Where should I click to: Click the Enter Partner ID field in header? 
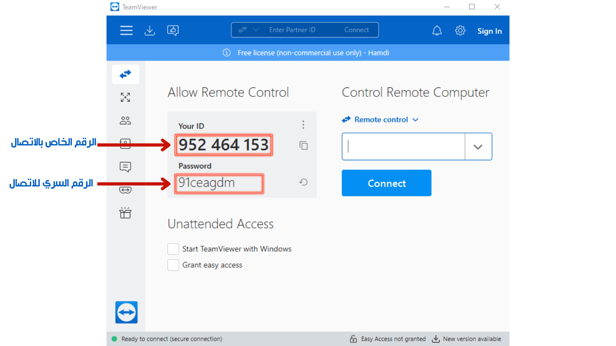click(x=292, y=30)
